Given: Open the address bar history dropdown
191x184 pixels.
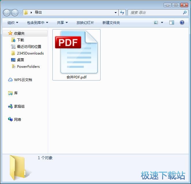Looking at the screenshot, I should point(116,12).
